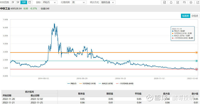Screen dimensions: 200x104
Task: Toggle the -1STDV(0.84X) legend series
Action: point(124,83)
